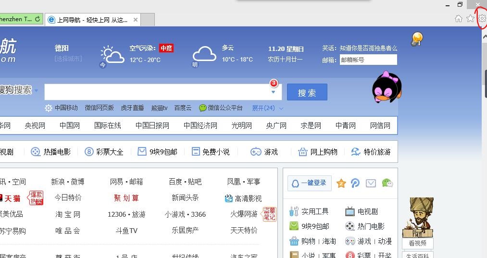Click the orange star Qzone icon
Screen dimensions: 487x258
[x=341, y=183]
